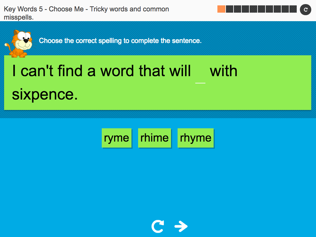Select the rightmost answer choice
Image resolution: width=316 pixels, height=237 pixels.
coord(195,137)
